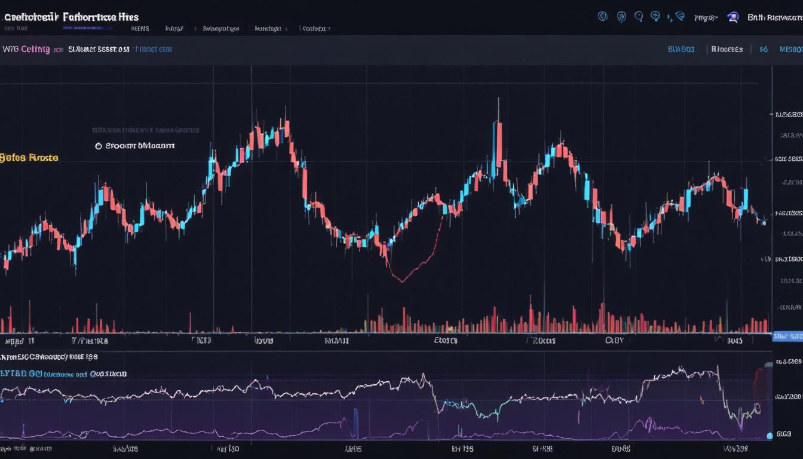This screenshot has height=459, width=803.
Task: Open the globe language icon in the top bar
Action: coord(602,17)
